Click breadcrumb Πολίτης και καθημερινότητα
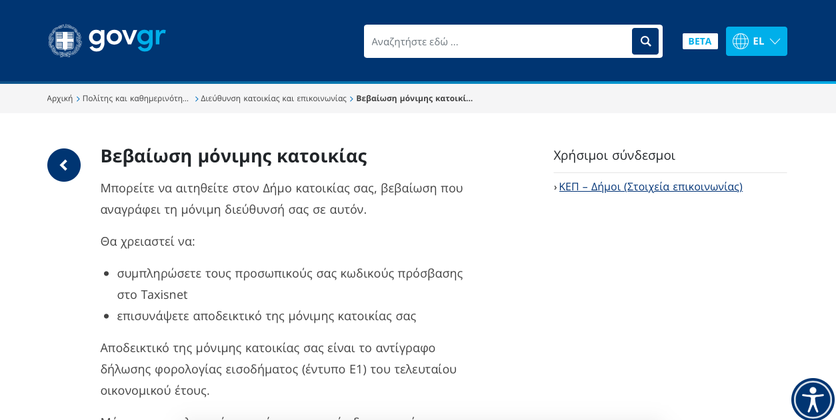Viewport: 836px width, 420px height. 135,98
